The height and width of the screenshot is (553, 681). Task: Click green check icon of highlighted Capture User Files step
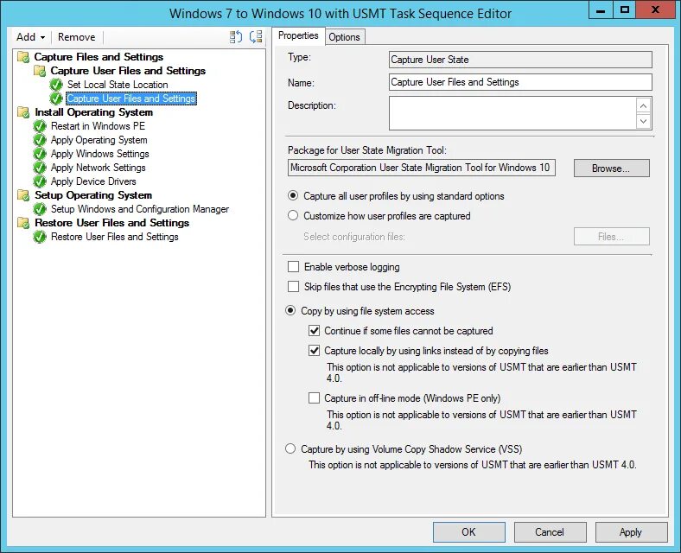(x=56, y=99)
